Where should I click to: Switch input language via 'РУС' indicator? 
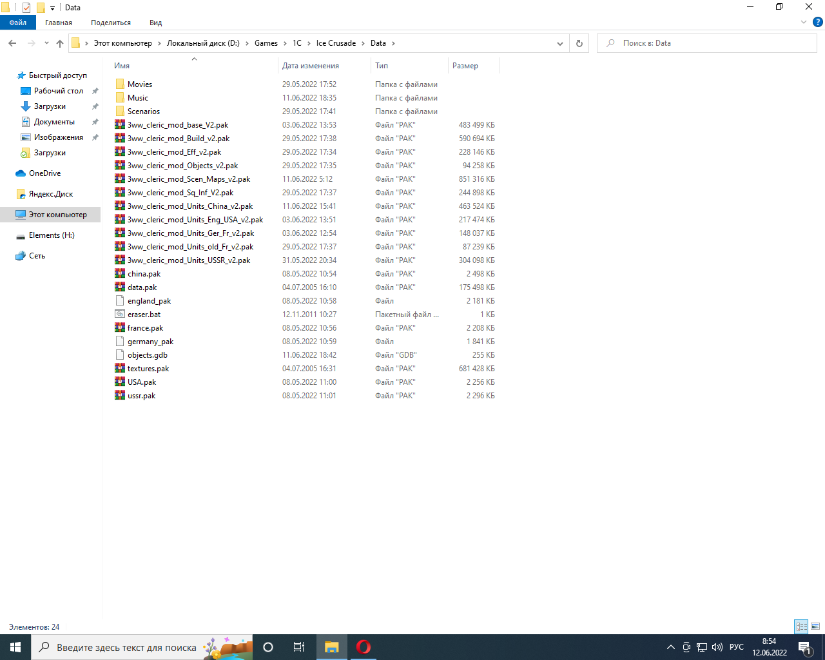pos(737,647)
